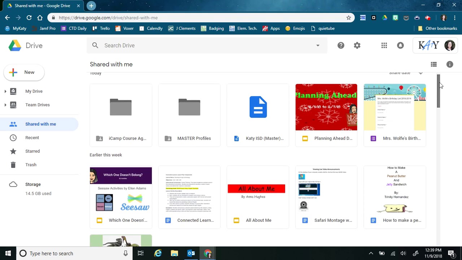Click the Cortana microphone icon
Screen dimensions: 462x260
(x=126, y=253)
